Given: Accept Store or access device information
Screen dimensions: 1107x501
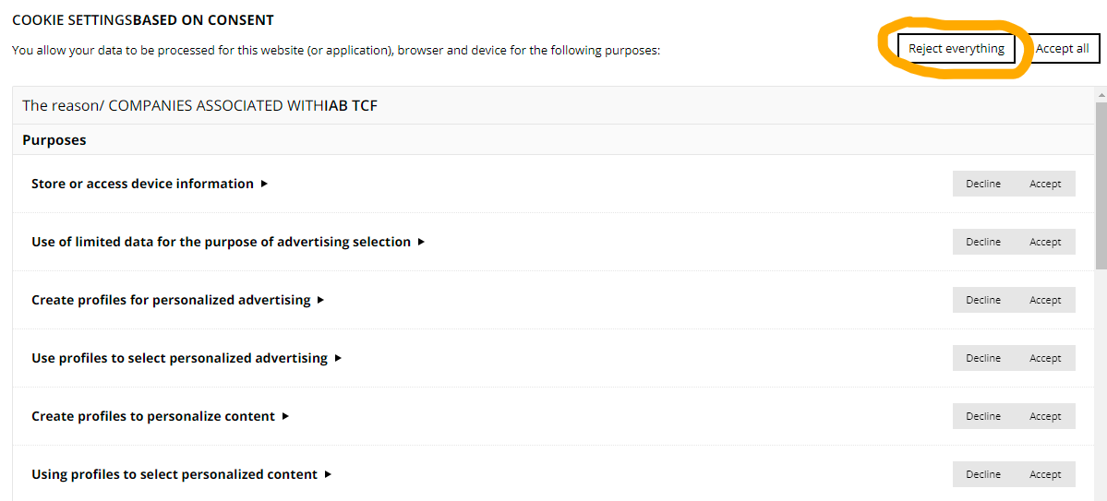Looking at the screenshot, I should pos(1045,184).
